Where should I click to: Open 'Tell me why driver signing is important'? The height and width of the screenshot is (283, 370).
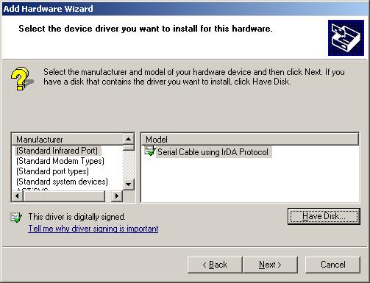tap(93, 229)
